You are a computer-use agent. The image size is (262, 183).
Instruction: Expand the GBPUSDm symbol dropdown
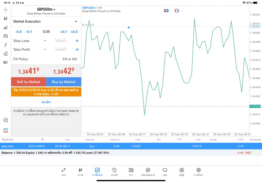[x=46, y=9]
